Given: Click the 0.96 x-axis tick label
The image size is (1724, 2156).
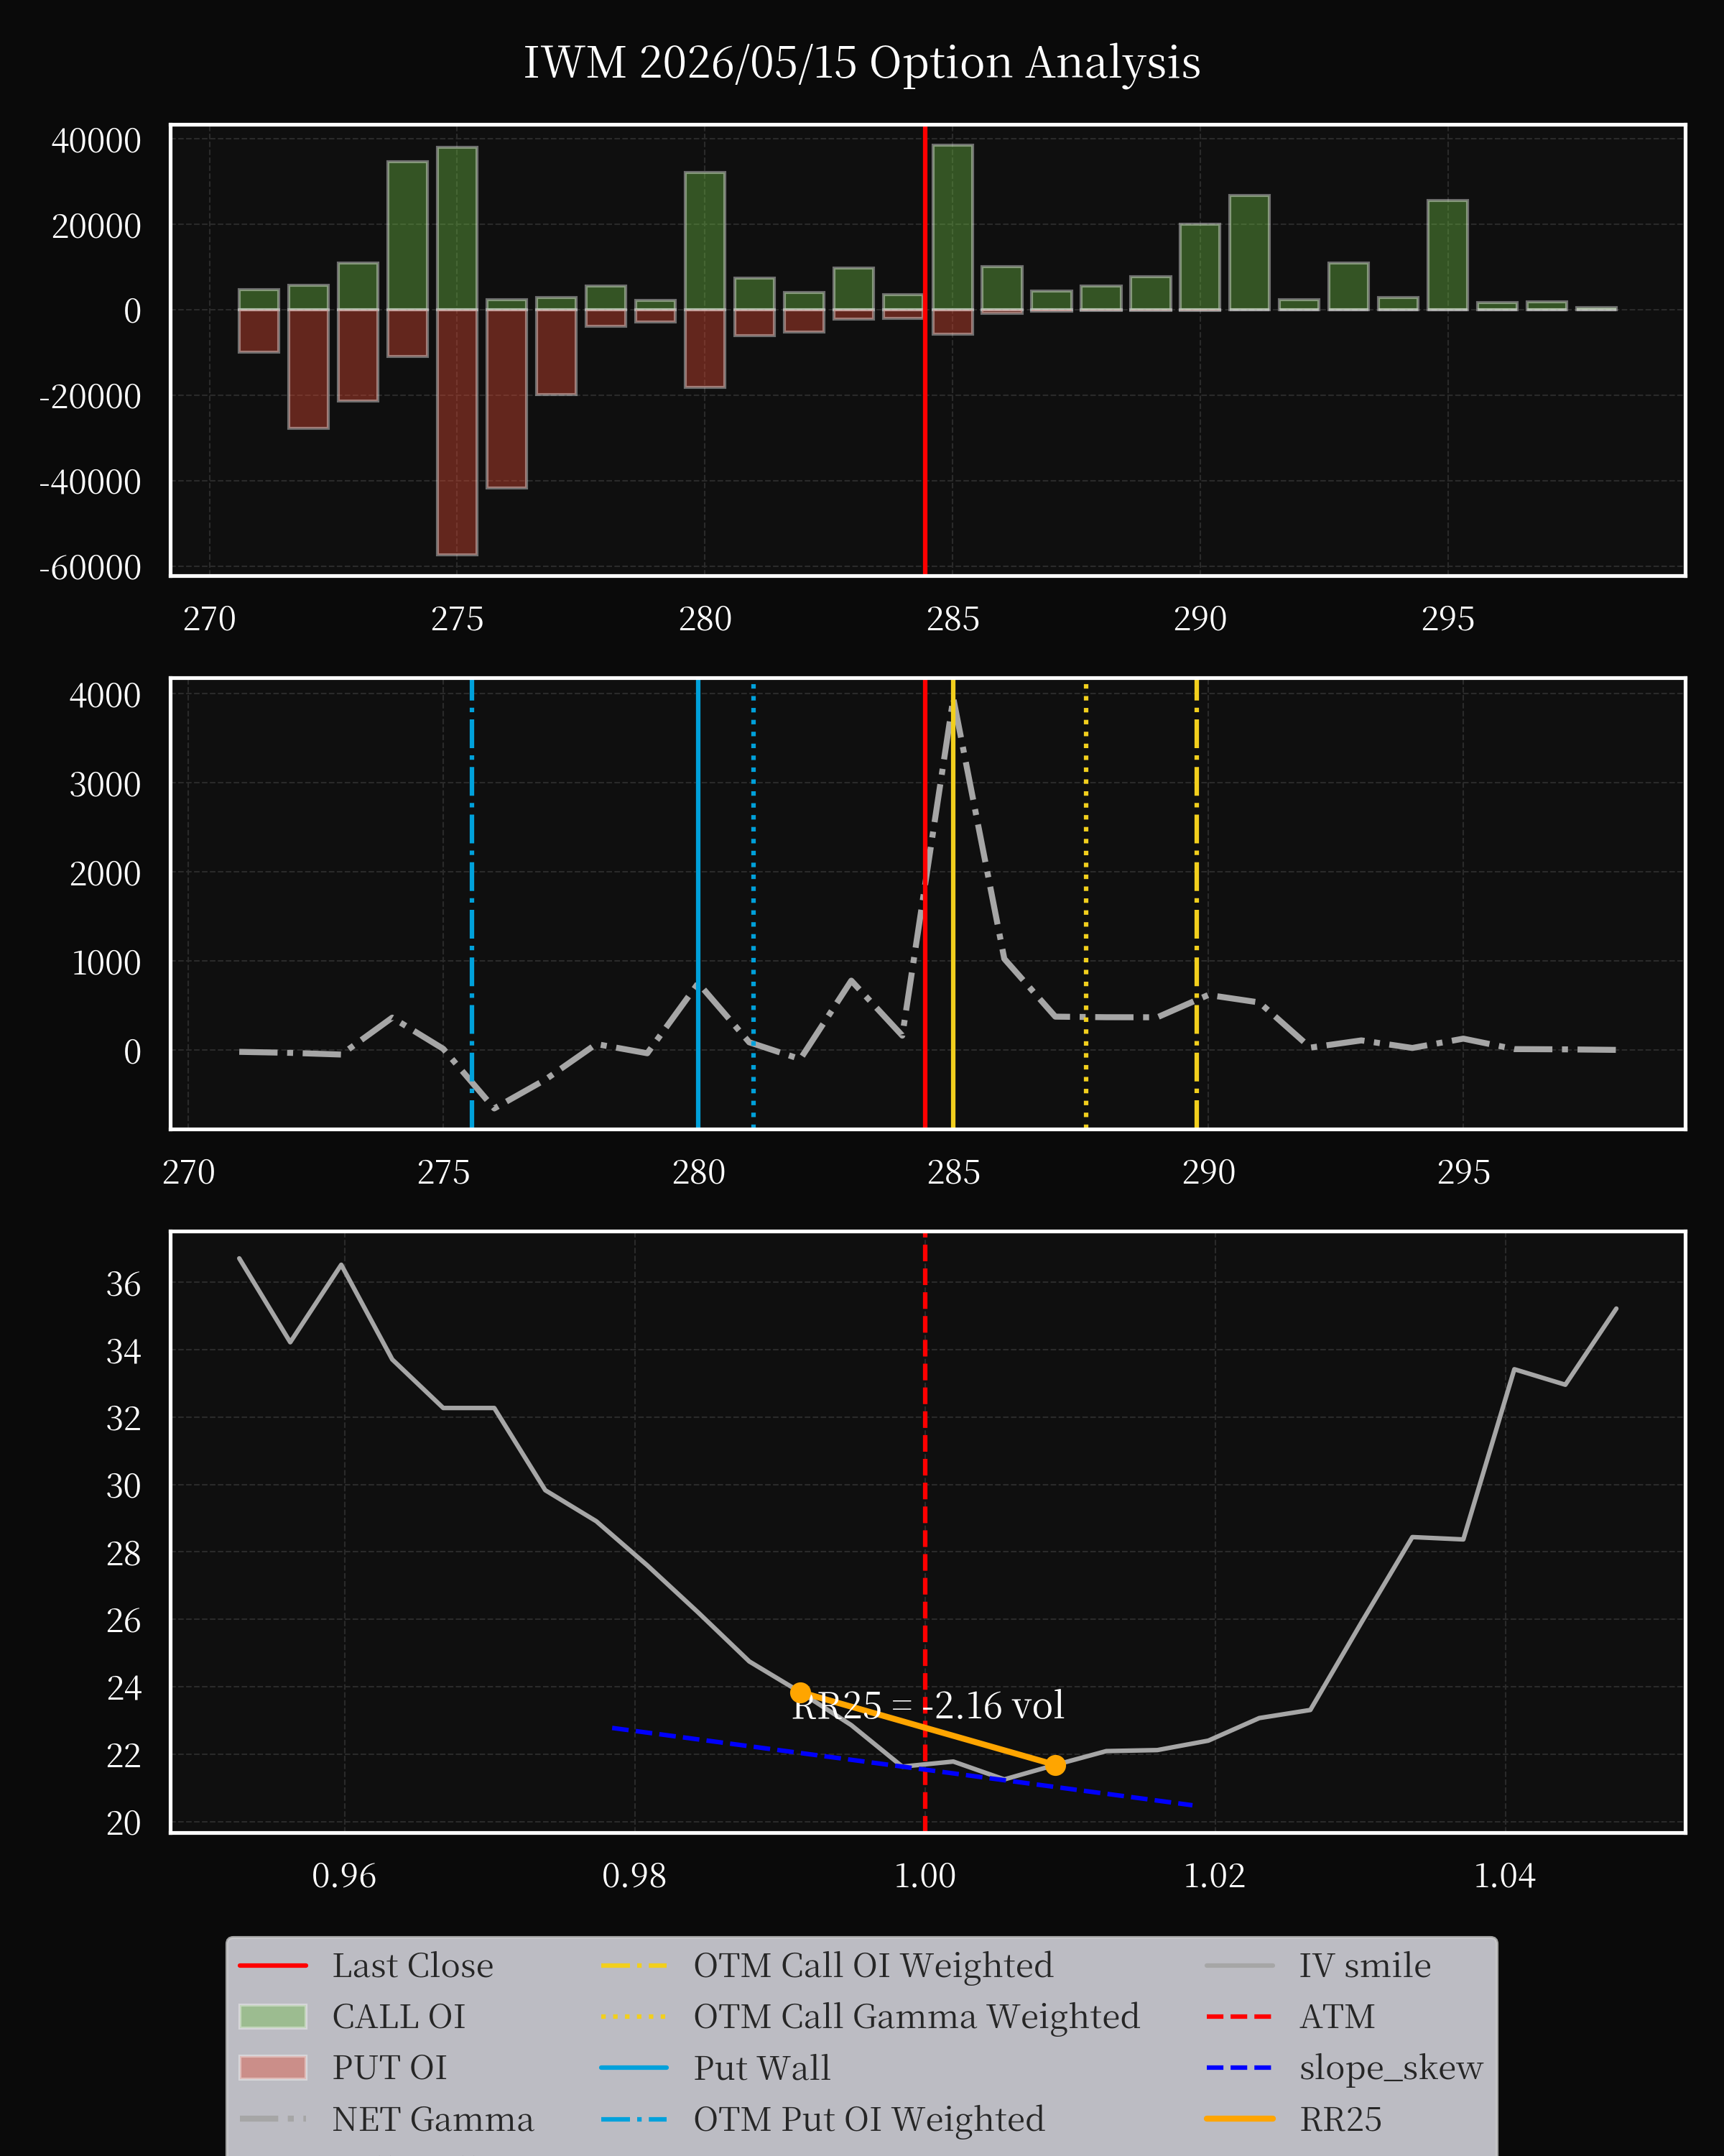Looking at the screenshot, I should (x=344, y=1876).
